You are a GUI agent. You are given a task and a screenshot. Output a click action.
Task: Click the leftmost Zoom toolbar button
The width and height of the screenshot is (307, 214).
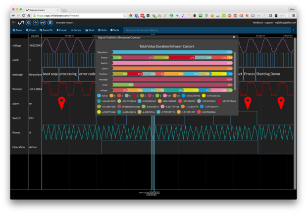(17, 30)
